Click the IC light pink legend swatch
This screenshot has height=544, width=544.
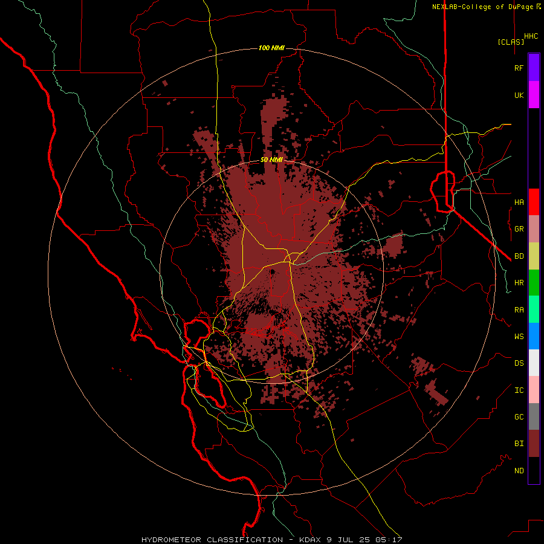point(534,390)
